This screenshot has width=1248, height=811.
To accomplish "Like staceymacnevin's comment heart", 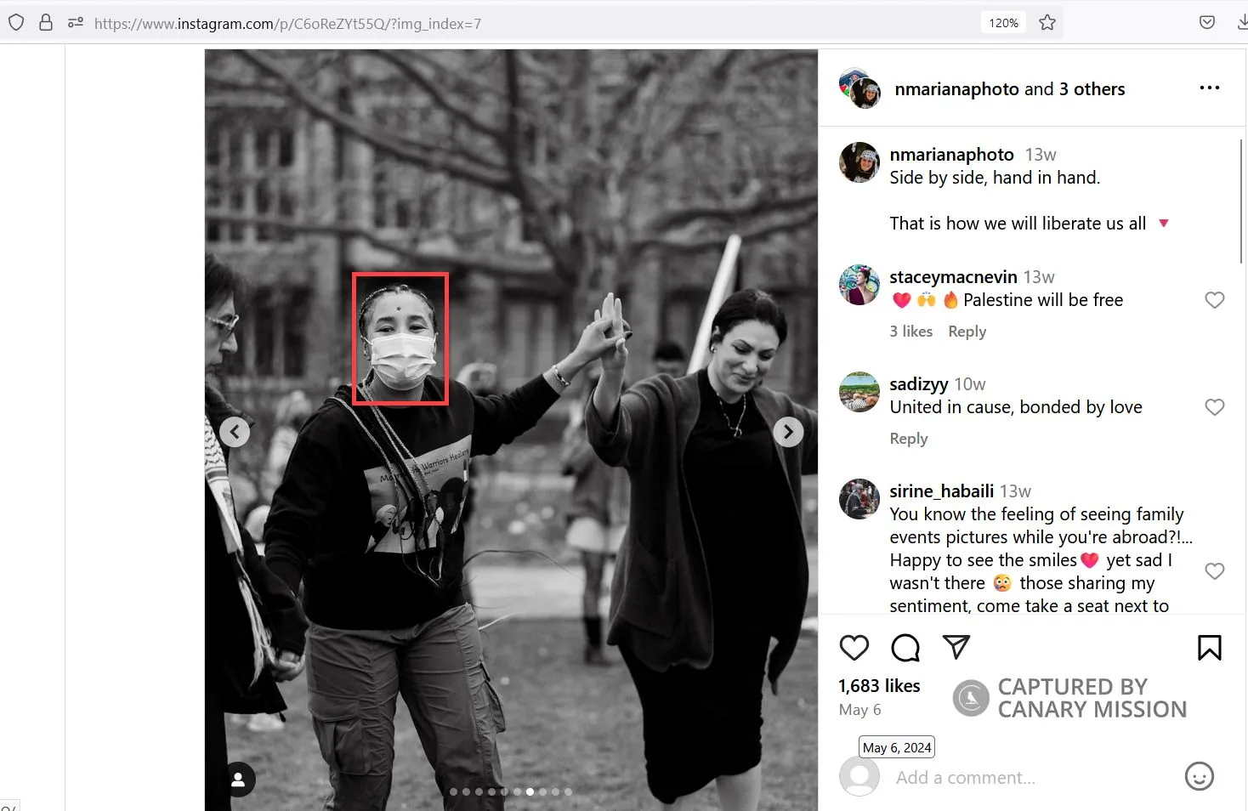I will click(x=1214, y=300).
